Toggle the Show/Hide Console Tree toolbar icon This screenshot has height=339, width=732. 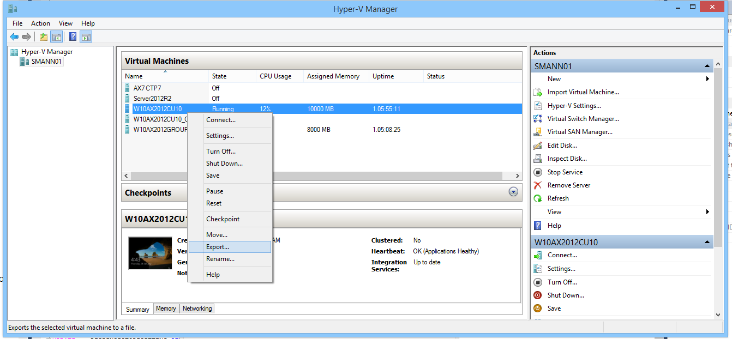(56, 37)
